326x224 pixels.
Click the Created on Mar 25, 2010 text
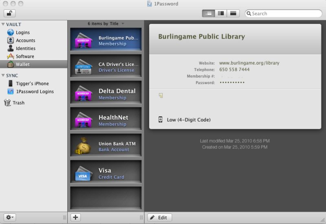[x=235, y=147]
